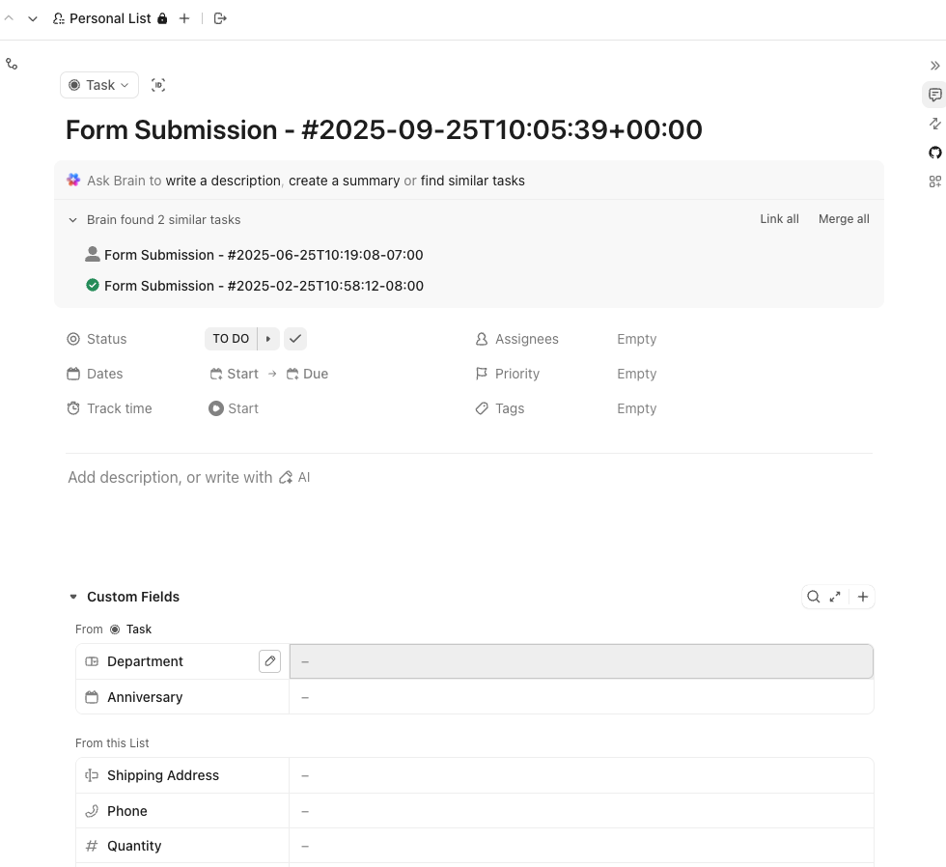Viewport: 946px width, 867px height.
Task: Click the move task icon in header
Action: point(220,18)
